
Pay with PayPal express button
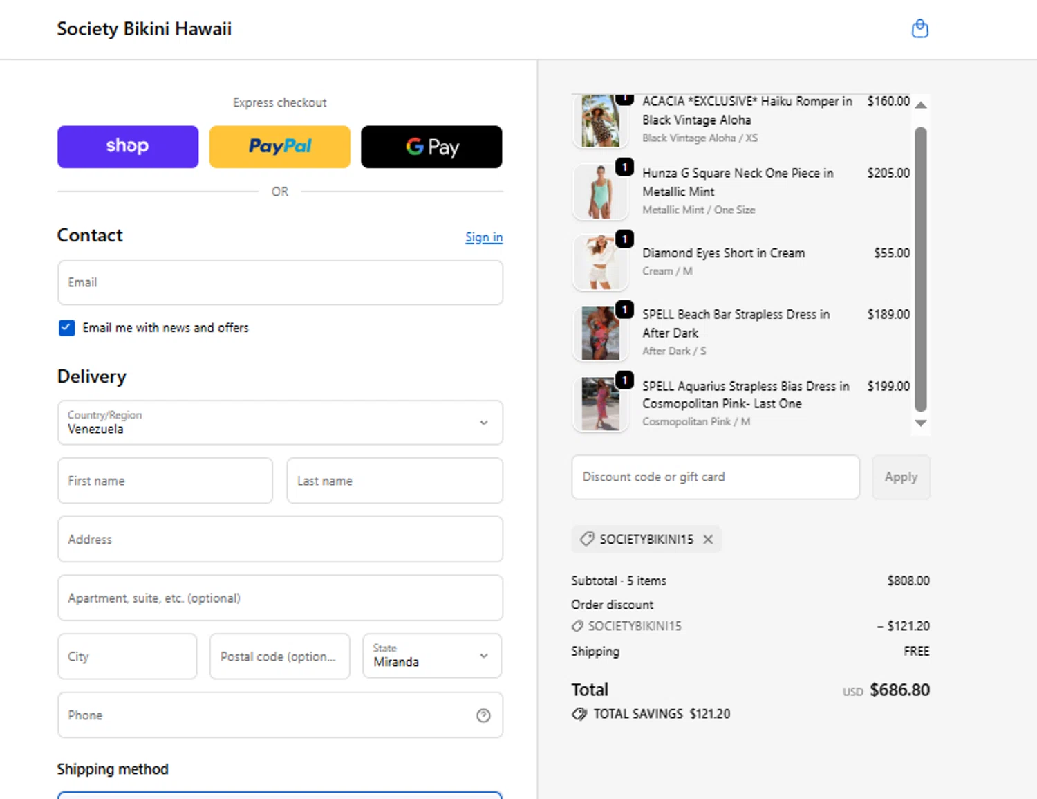point(280,147)
